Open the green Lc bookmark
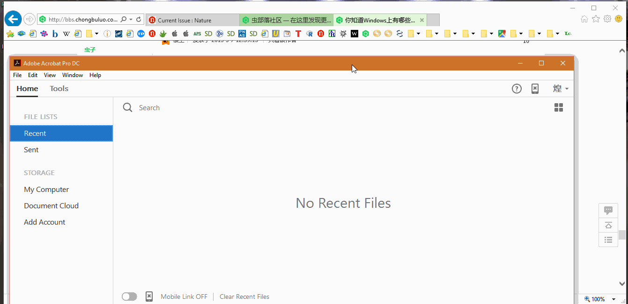 [x=568, y=34]
